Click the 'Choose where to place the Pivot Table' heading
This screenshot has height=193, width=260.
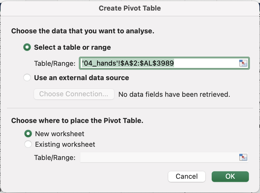77,121
